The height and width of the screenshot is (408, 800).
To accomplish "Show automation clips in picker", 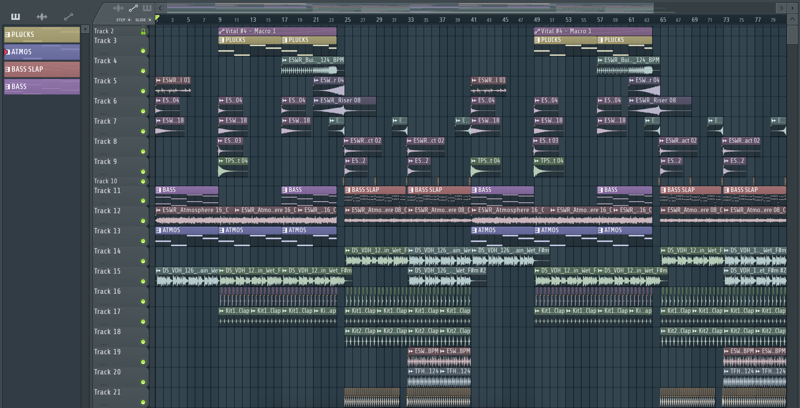I will [68, 17].
